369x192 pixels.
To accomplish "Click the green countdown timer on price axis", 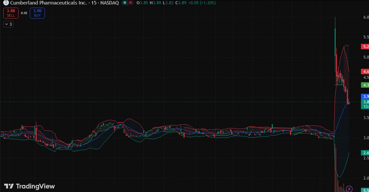I will coord(366,106).
